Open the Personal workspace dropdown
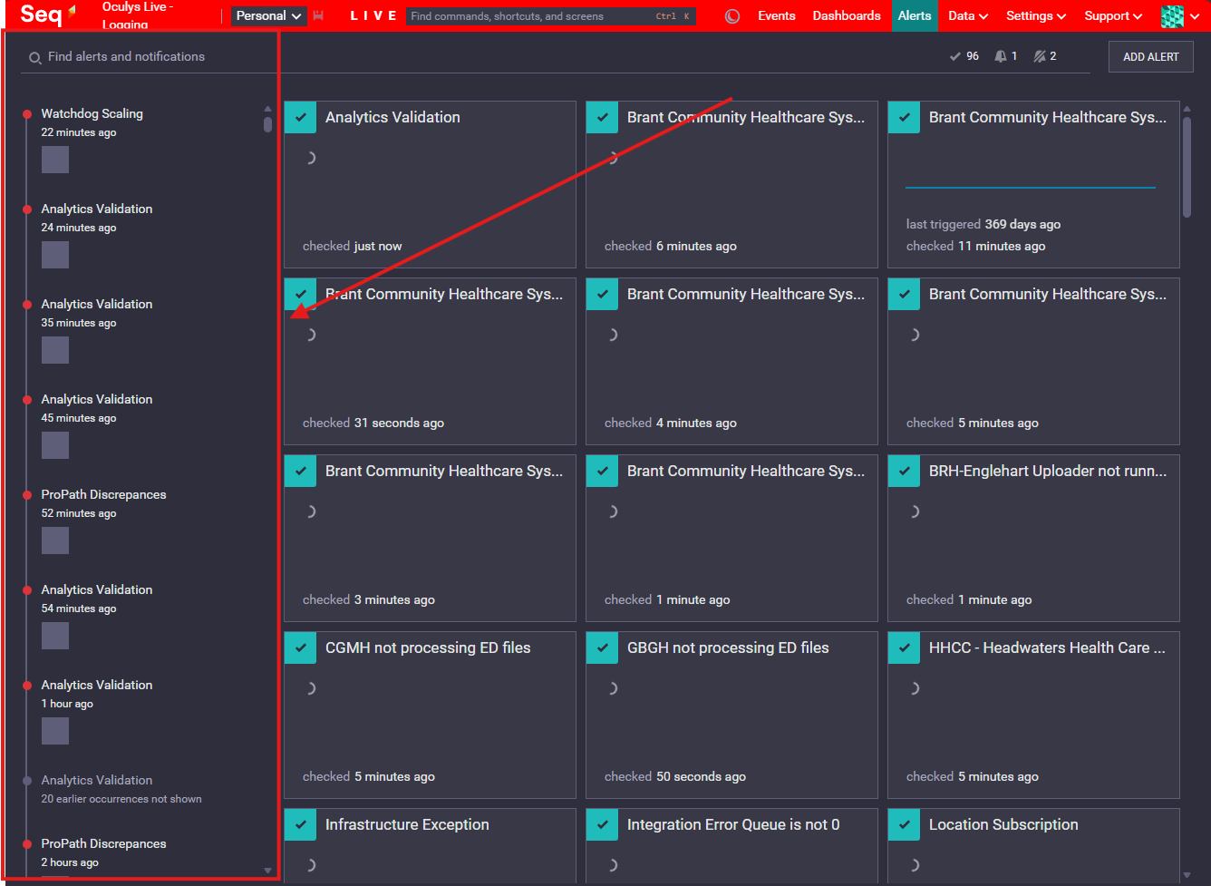Viewport: 1211px width, 886px height. (x=269, y=15)
